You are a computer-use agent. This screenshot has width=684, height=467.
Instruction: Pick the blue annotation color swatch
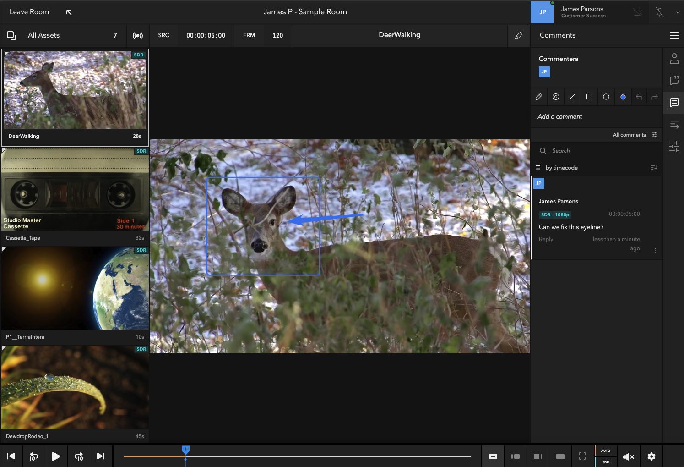[x=623, y=97]
